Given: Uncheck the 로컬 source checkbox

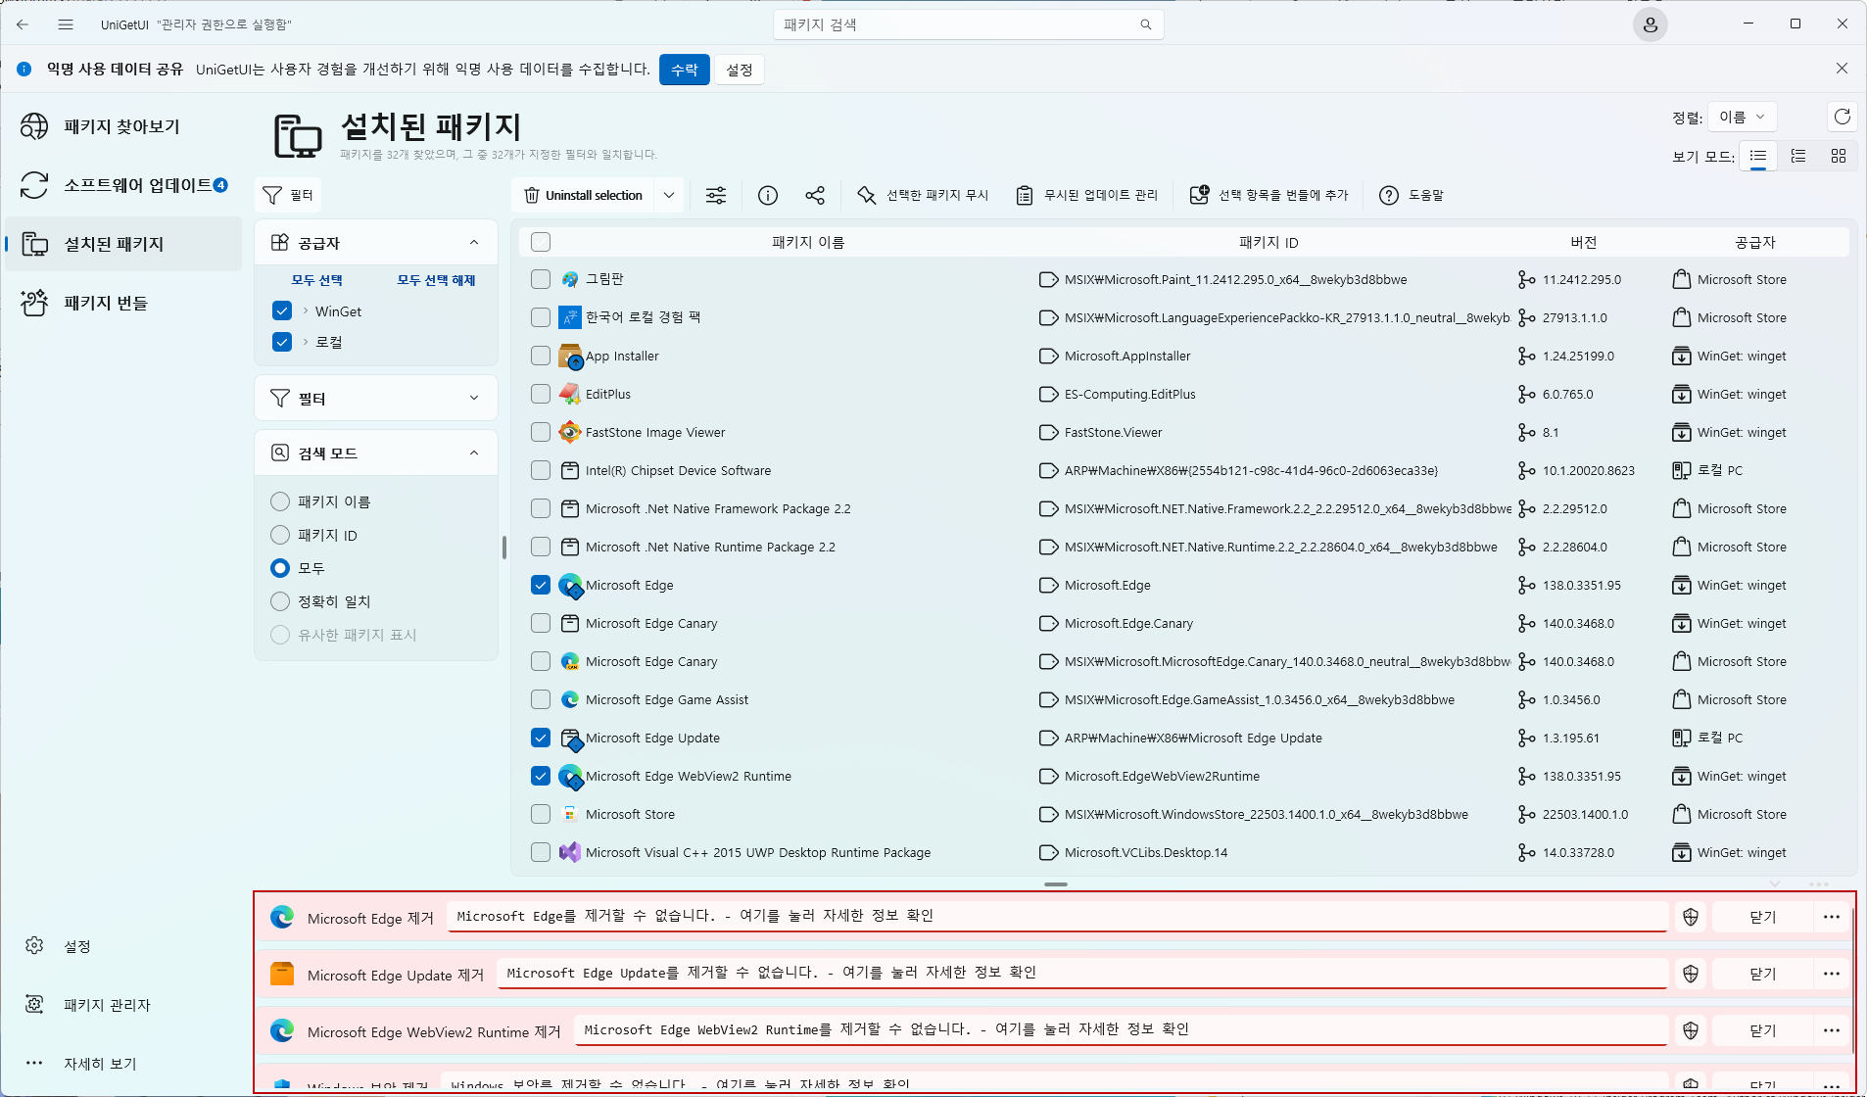Looking at the screenshot, I should click(x=282, y=342).
